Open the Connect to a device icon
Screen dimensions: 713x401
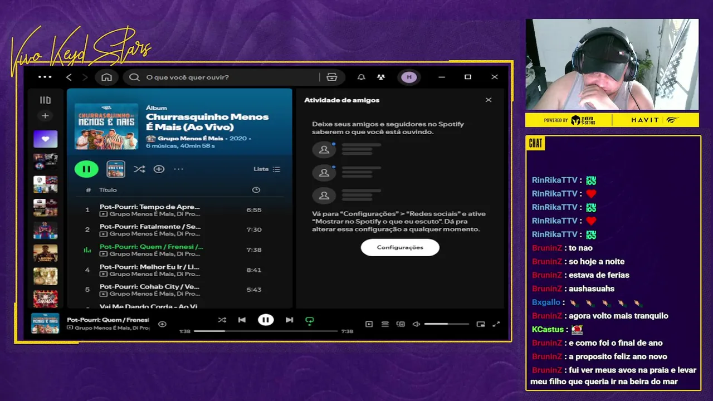pos(401,324)
